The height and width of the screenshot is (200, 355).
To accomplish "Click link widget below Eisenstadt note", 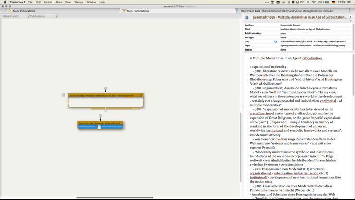I will pos(106,111).
